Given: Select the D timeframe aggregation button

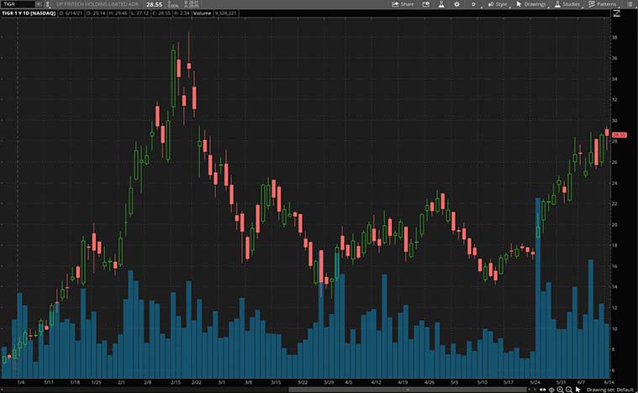Looking at the screenshot, I should point(473,4).
